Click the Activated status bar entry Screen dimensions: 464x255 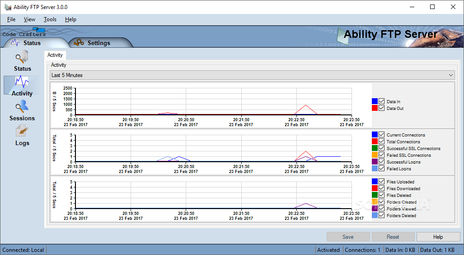pos(328,250)
